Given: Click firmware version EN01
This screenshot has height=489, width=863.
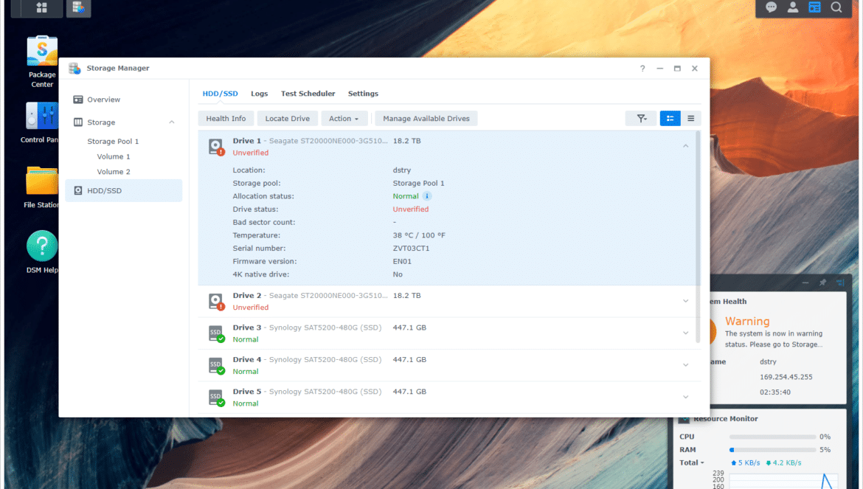Looking at the screenshot, I should [x=402, y=261].
